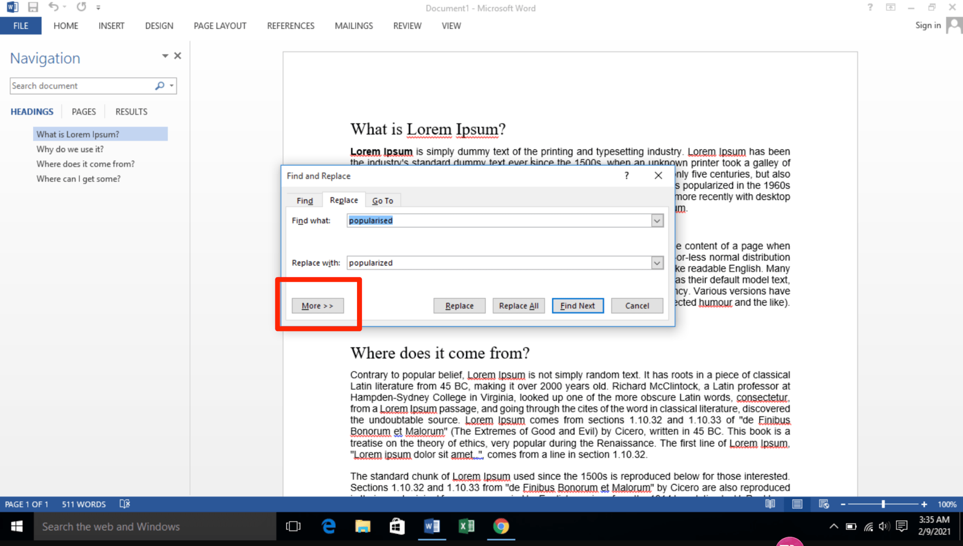
Task: Select the RESULTS navigation pane tab
Action: pyautogui.click(x=130, y=111)
